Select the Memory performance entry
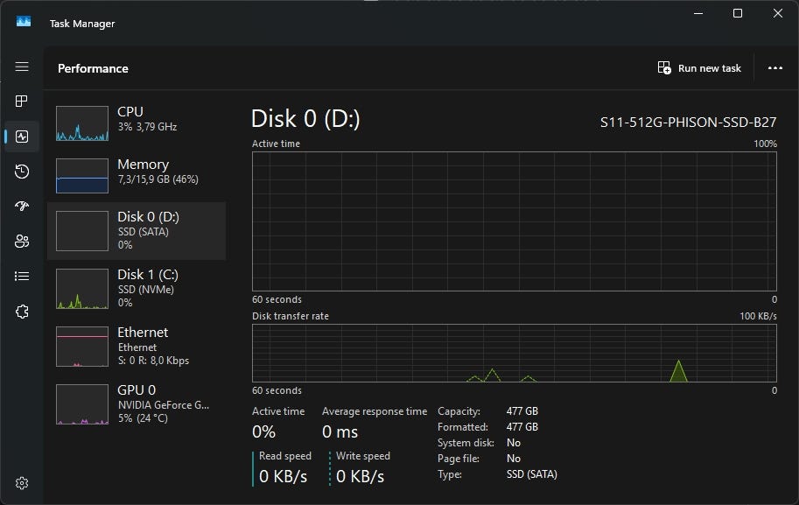The width and height of the screenshot is (799, 505). [x=136, y=176]
